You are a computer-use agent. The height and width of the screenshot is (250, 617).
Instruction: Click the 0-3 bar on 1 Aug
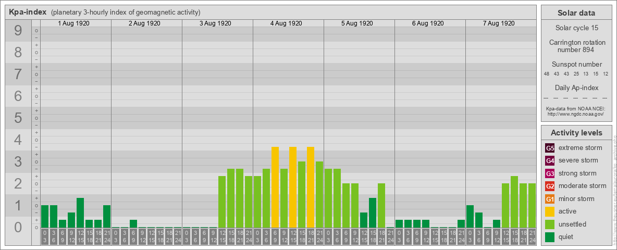(45, 216)
